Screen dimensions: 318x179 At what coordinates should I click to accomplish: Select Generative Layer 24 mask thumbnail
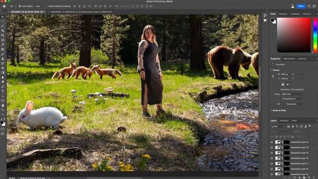pos(286,142)
